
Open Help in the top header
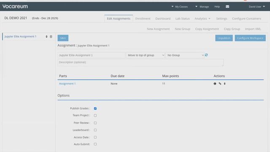[x=217, y=7]
